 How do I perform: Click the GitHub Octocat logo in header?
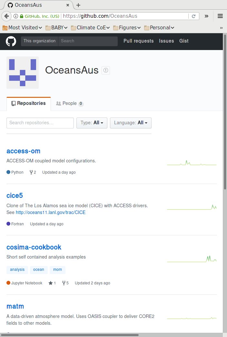pos(11,41)
